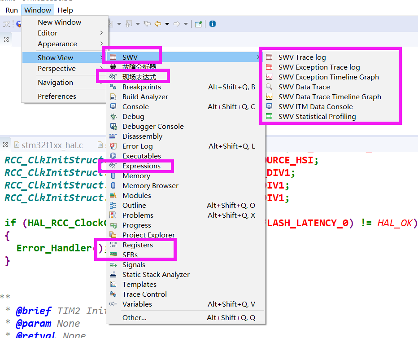The height and width of the screenshot is (338, 418).
Task: Click the Error Log icon
Action: point(113,146)
